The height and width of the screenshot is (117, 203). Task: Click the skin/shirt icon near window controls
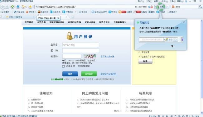pyautogui.click(x=186, y=1)
